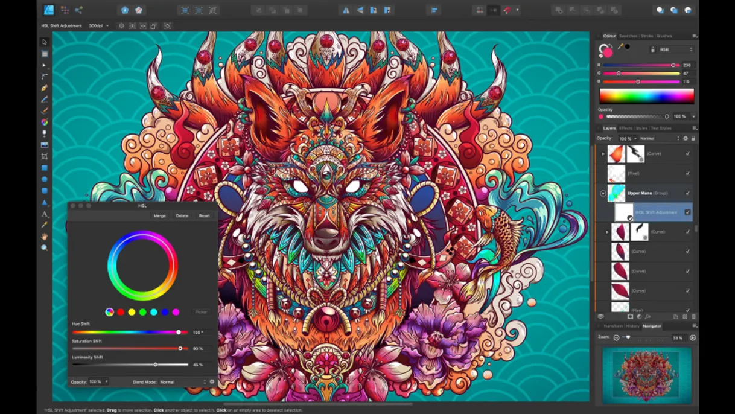
Task: Select the Colour Picker tool in toolbox
Action: click(45, 225)
